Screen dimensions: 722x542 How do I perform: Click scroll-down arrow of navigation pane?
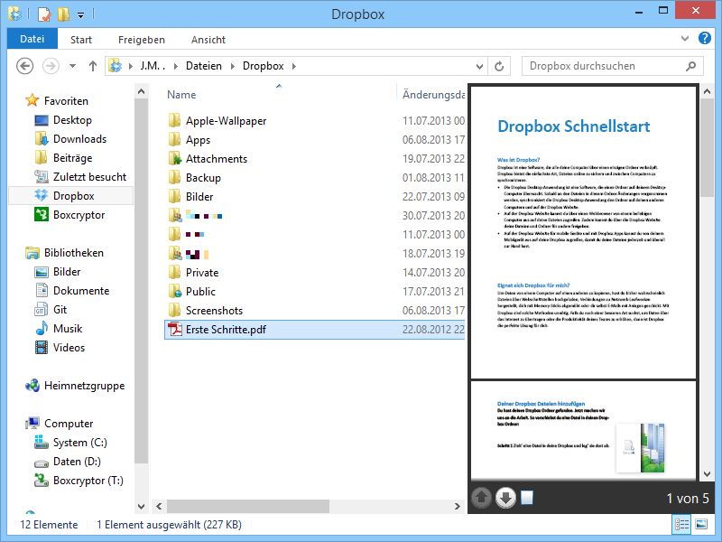coord(142,506)
